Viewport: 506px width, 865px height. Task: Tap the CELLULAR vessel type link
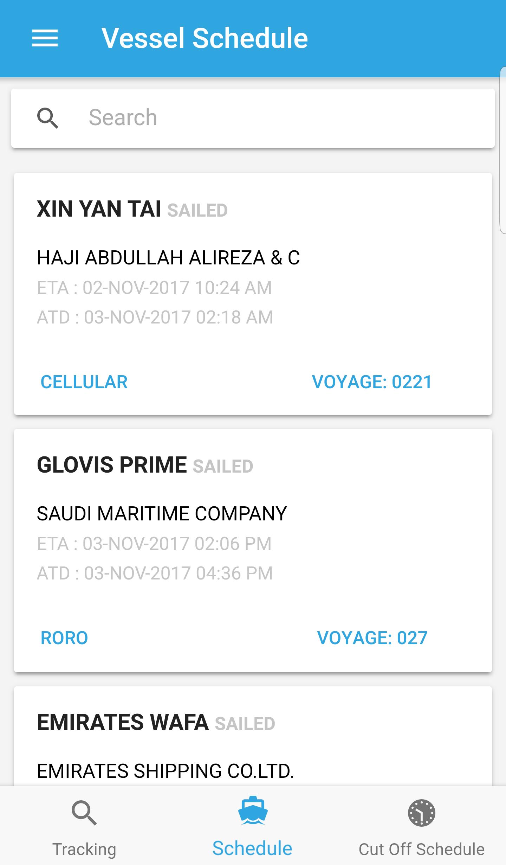click(84, 382)
